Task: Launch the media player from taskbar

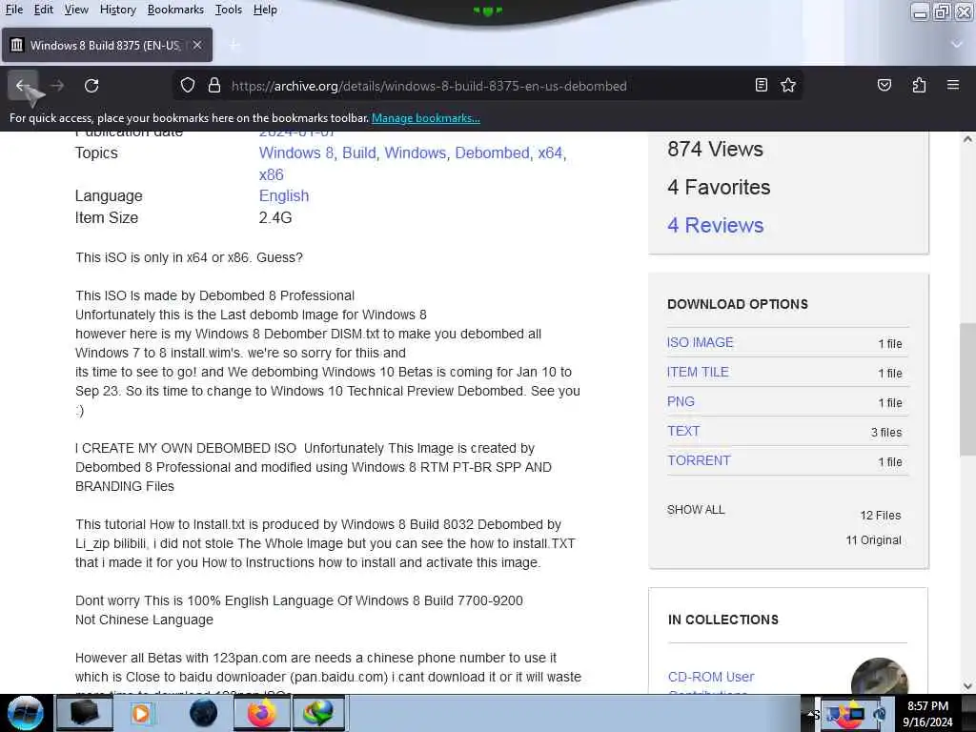Action: 141,713
